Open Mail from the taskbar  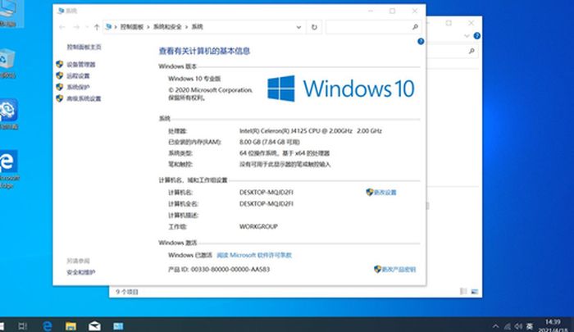[94, 325]
